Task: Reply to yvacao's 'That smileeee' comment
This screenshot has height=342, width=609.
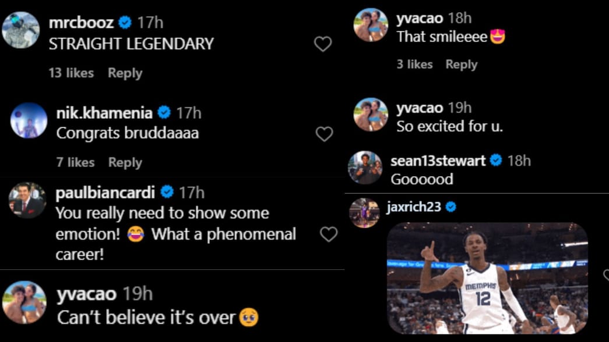Action: 461,65
